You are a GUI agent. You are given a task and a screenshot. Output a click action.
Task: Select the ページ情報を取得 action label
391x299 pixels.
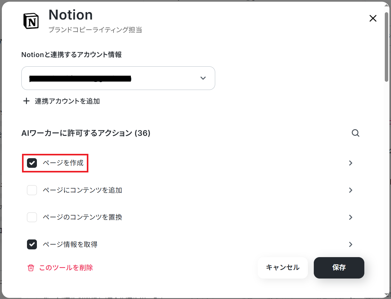(70, 244)
